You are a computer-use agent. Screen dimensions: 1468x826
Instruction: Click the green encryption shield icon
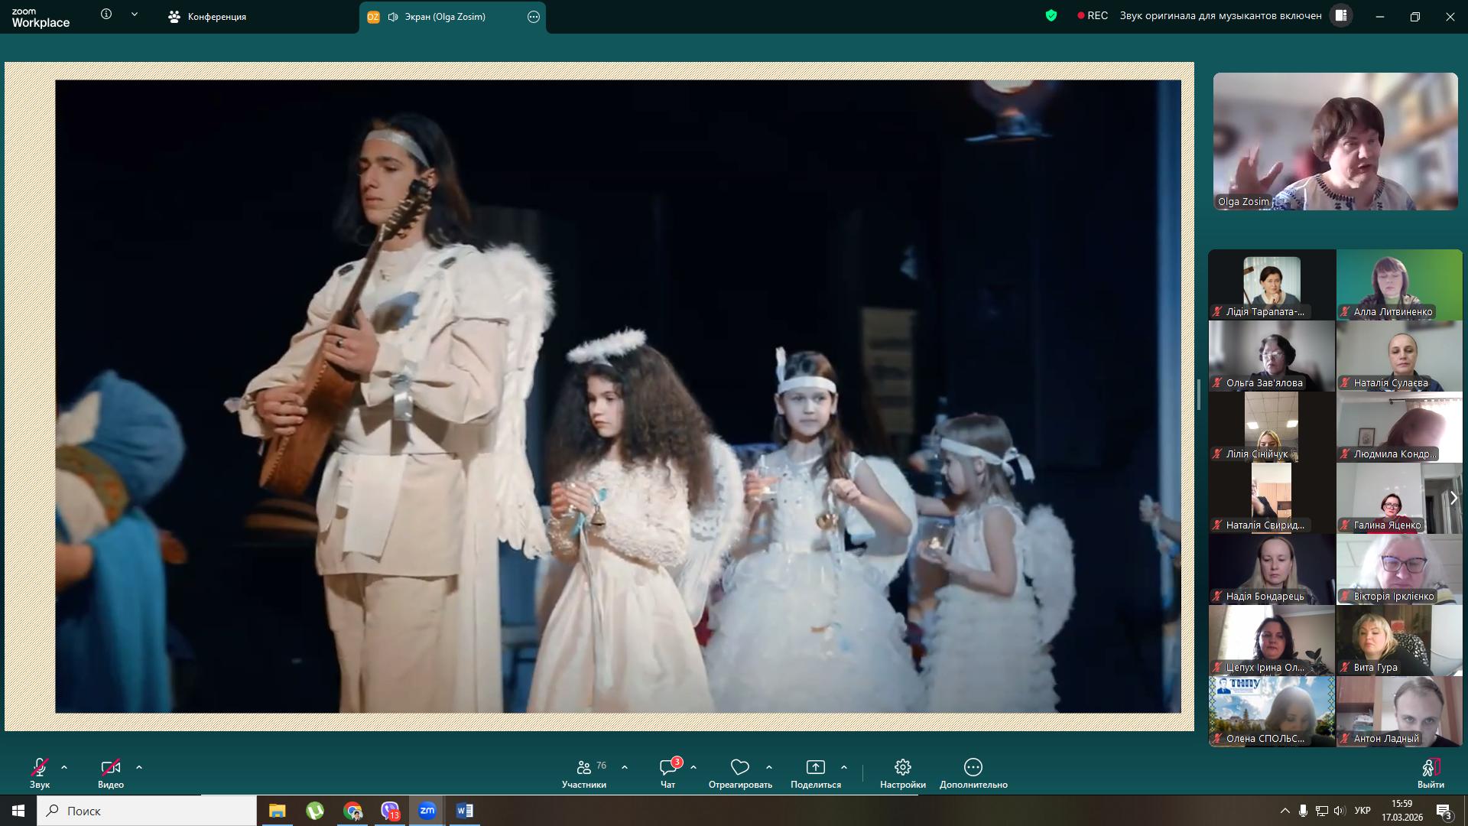(1051, 15)
